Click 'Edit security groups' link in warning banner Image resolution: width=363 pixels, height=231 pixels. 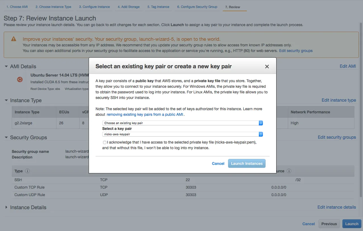coord(296,51)
